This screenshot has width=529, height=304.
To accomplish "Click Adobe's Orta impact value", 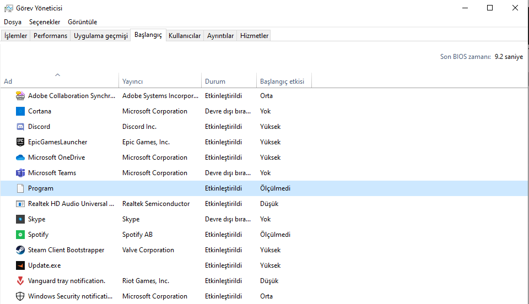I will (266, 96).
